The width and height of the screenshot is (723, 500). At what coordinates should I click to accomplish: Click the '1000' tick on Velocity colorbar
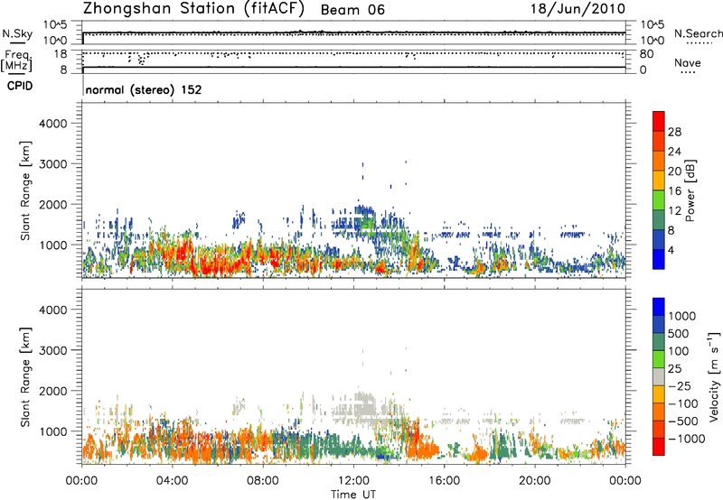(x=682, y=316)
